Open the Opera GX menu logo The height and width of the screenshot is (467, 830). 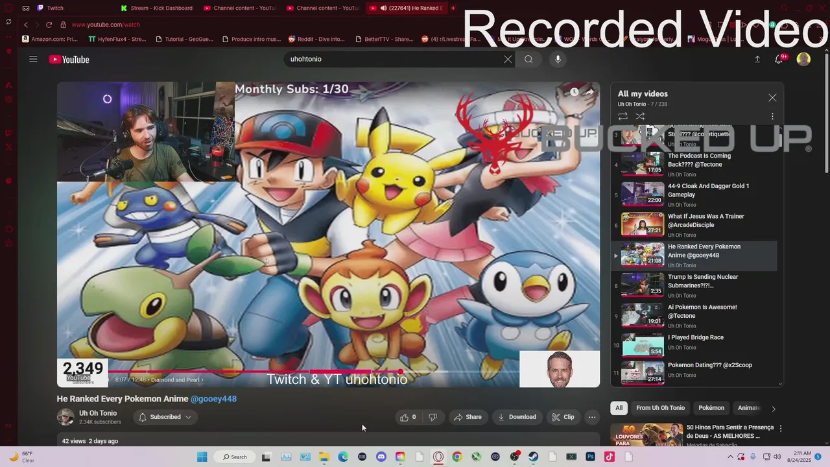click(x=8, y=8)
